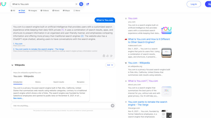
Task: Switch to the Images tab
Action: pyautogui.click(x=33, y=10)
